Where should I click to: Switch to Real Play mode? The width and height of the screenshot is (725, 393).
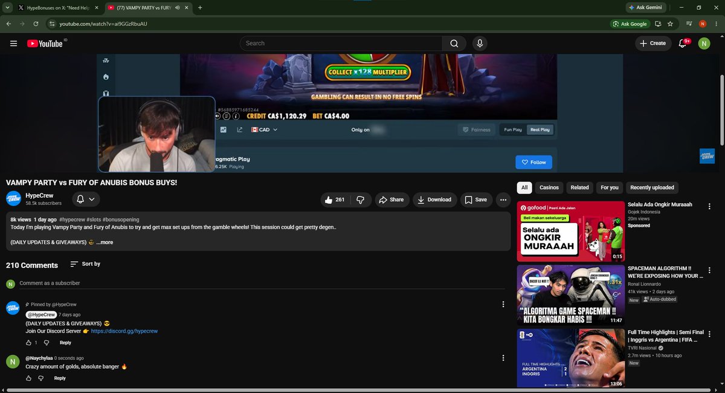coord(540,129)
